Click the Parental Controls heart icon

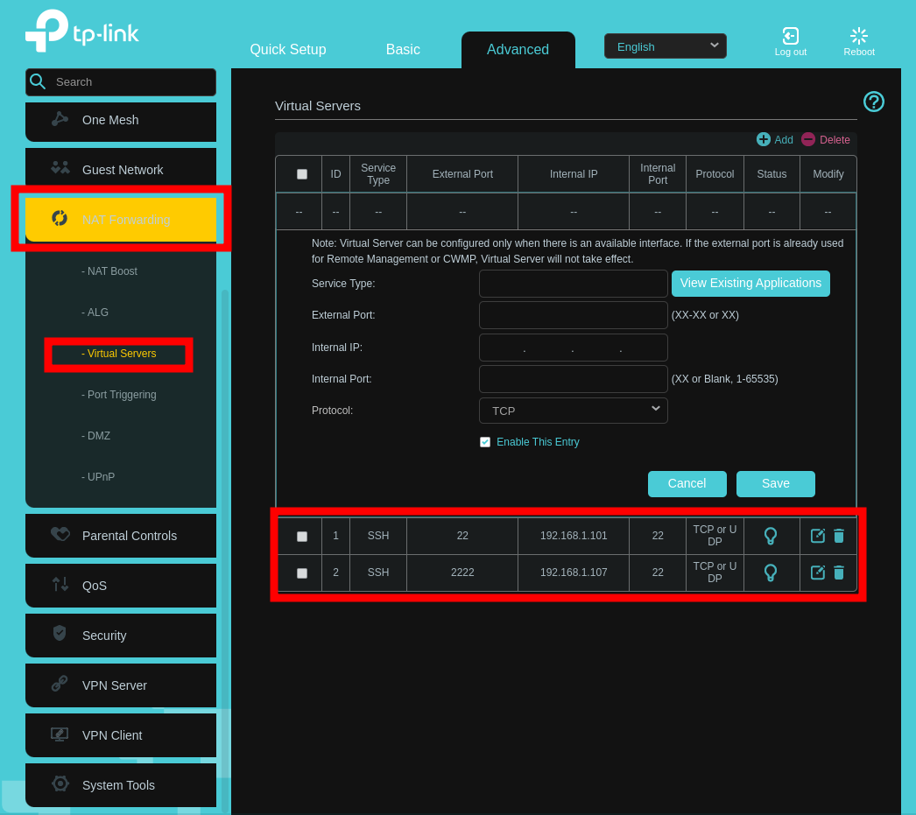click(x=60, y=534)
